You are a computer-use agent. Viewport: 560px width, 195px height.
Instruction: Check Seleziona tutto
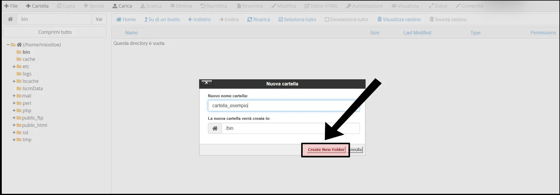click(x=297, y=19)
